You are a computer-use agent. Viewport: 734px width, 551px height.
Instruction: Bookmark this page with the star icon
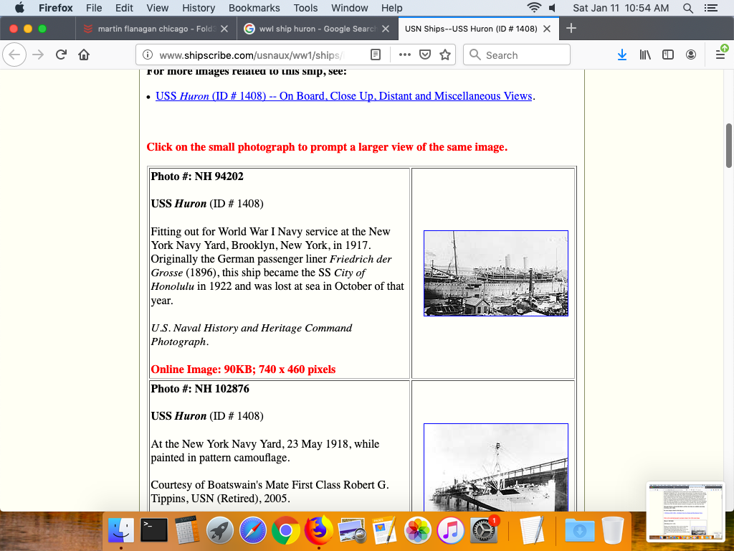tap(445, 55)
